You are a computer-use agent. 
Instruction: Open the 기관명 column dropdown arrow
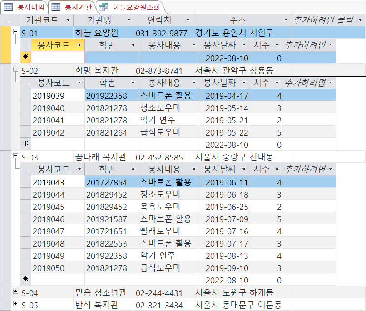[x=129, y=20]
